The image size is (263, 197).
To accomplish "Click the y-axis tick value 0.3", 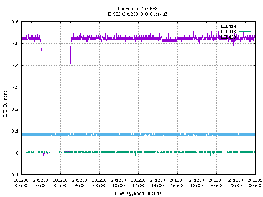I will click(x=15, y=87).
